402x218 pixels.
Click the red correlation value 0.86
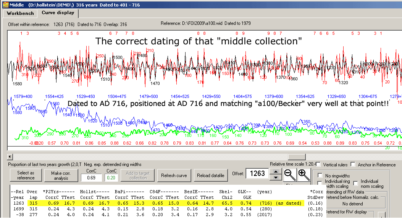pyautogui.click(x=89, y=143)
